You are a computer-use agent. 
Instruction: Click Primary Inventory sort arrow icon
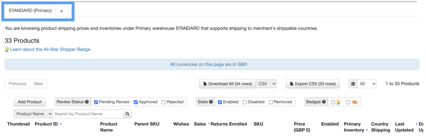pos(367,130)
